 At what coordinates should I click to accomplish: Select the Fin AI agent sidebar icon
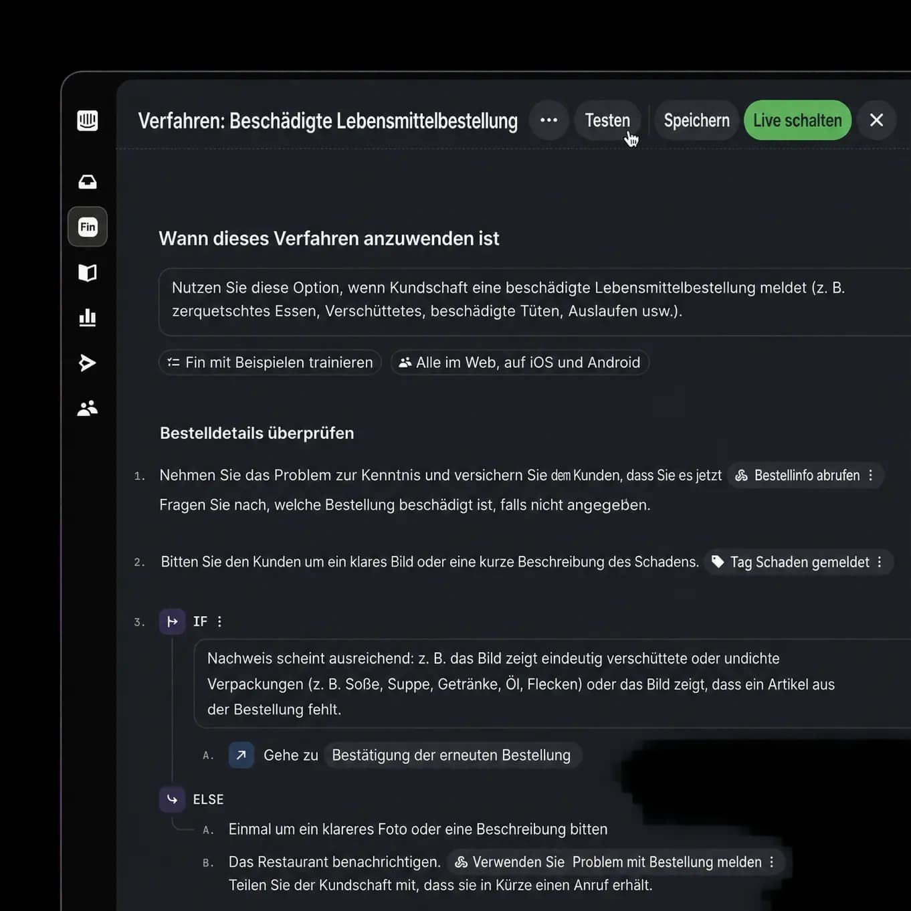(x=88, y=227)
